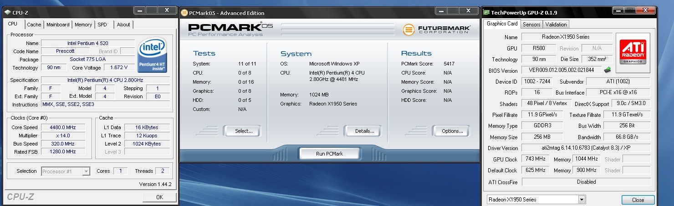Click the Pixel Fillrate value 11.9 GPixel/s

pos(542,115)
